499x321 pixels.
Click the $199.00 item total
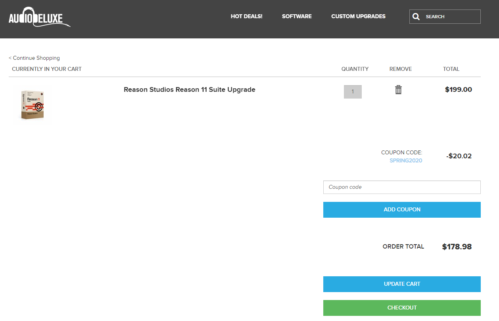[459, 89]
